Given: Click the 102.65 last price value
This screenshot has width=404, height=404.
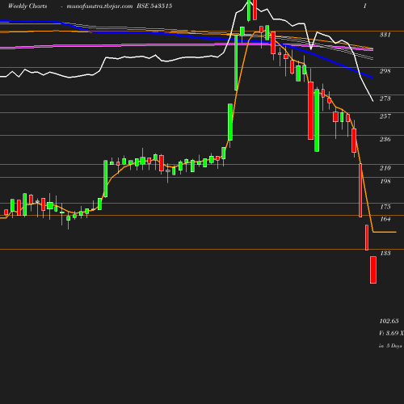Looking at the screenshot, I should click(389, 321).
